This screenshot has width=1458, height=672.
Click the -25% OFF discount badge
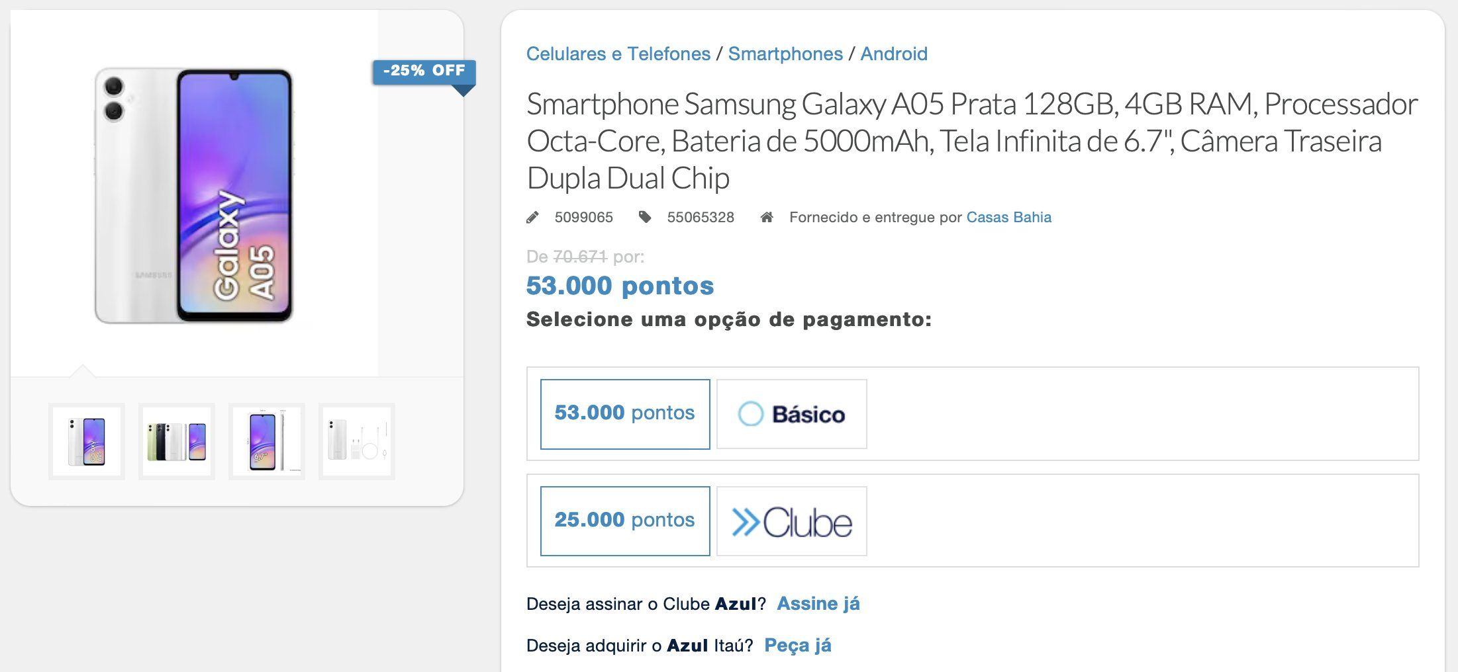pos(424,71)
